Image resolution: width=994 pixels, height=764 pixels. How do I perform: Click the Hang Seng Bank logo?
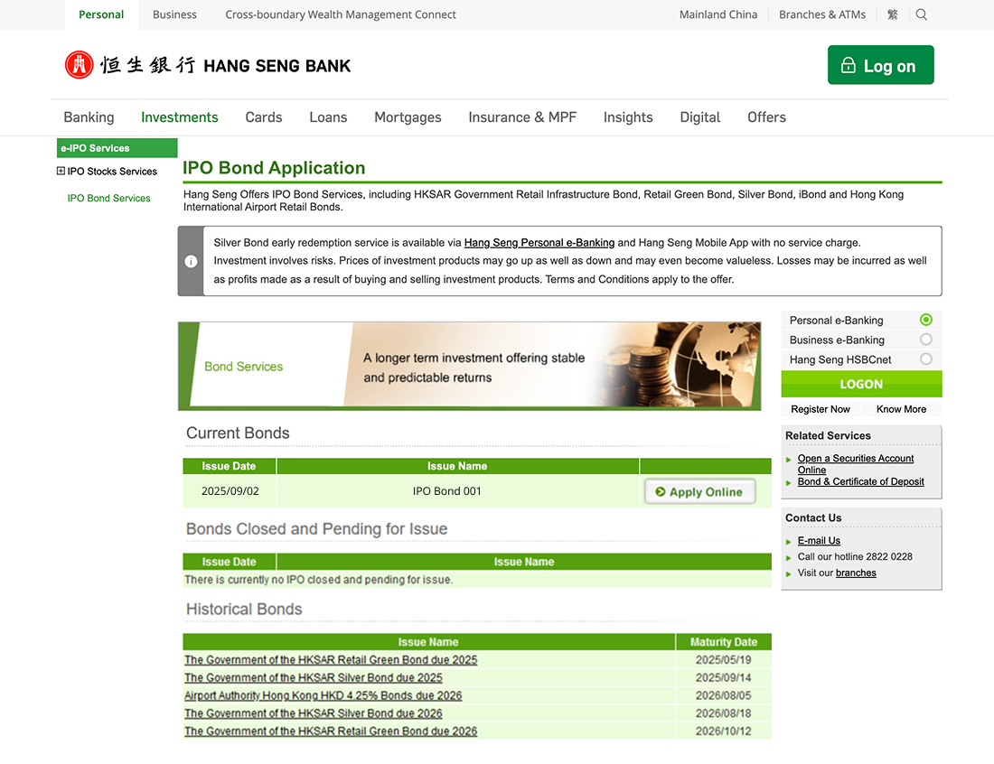coord(207,65)
